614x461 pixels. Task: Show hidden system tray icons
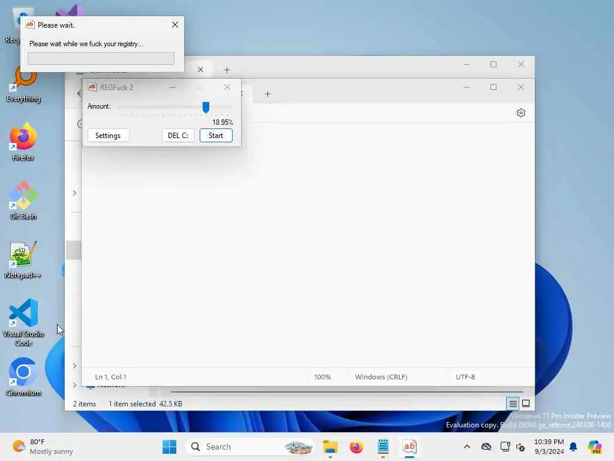466,447
